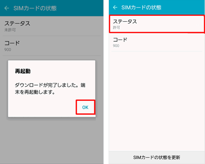Select ステータス row showing 未許可
The image size is (205, 164).
[x=52, y=26]
